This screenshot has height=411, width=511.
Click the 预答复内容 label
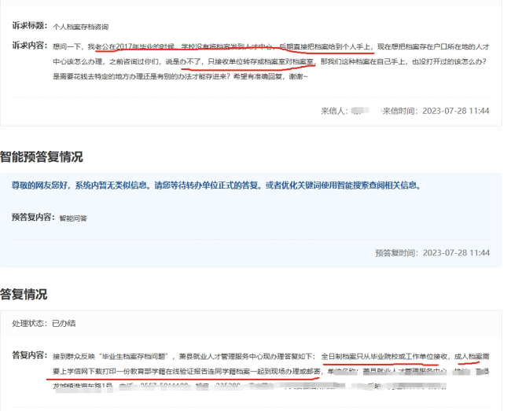click(33, 217)
